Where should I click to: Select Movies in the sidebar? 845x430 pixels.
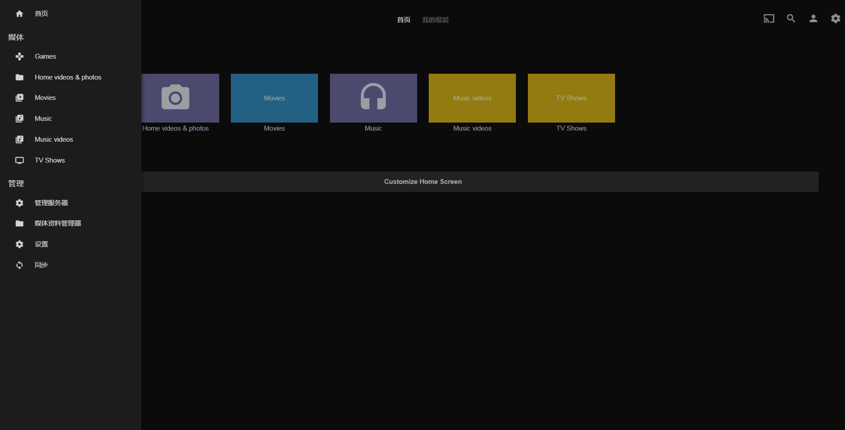(x=71, y=98)
